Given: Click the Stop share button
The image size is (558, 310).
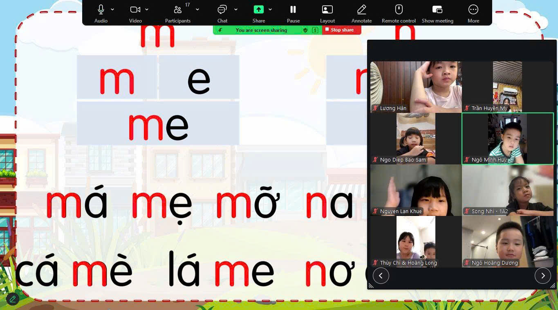Looking at the screenshot, I should pyautogui.click(x=341, y=29).
